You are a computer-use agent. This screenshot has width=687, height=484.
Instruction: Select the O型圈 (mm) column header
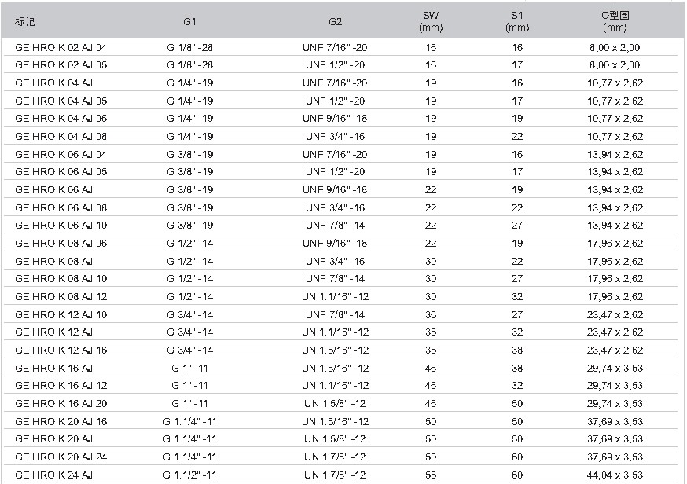click(x=615, y=21)
